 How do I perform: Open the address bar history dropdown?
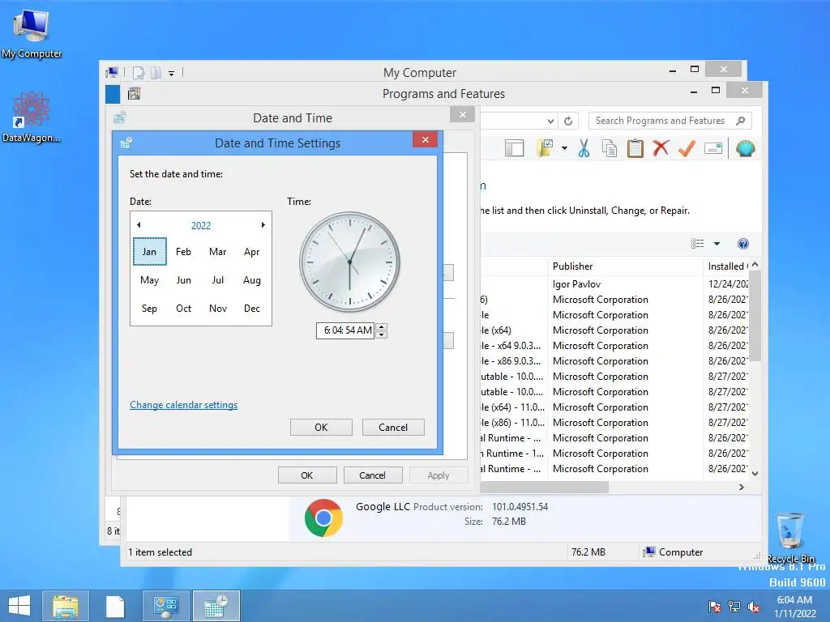pyautogui.click(x=550, y=121)
